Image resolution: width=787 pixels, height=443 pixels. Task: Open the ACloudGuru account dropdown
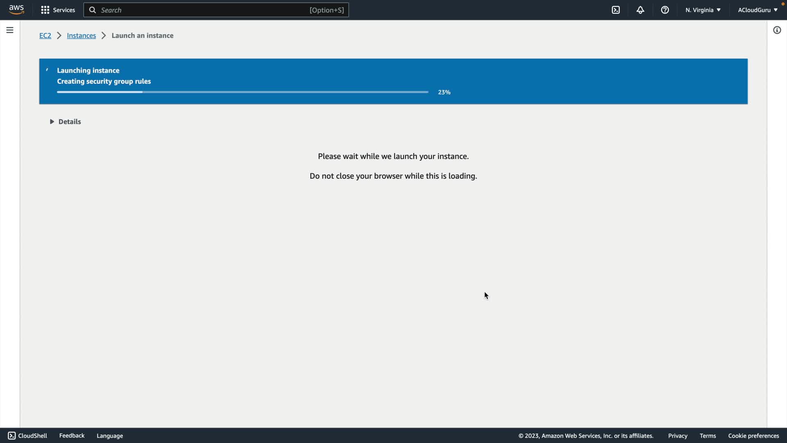[757, 10]
